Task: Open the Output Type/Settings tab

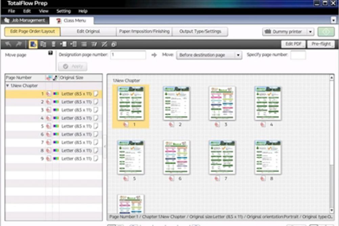Action: point(200,31)
